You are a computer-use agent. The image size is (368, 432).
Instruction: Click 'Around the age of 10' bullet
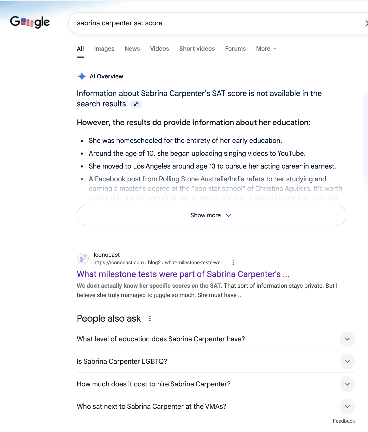tap(197, 154)
